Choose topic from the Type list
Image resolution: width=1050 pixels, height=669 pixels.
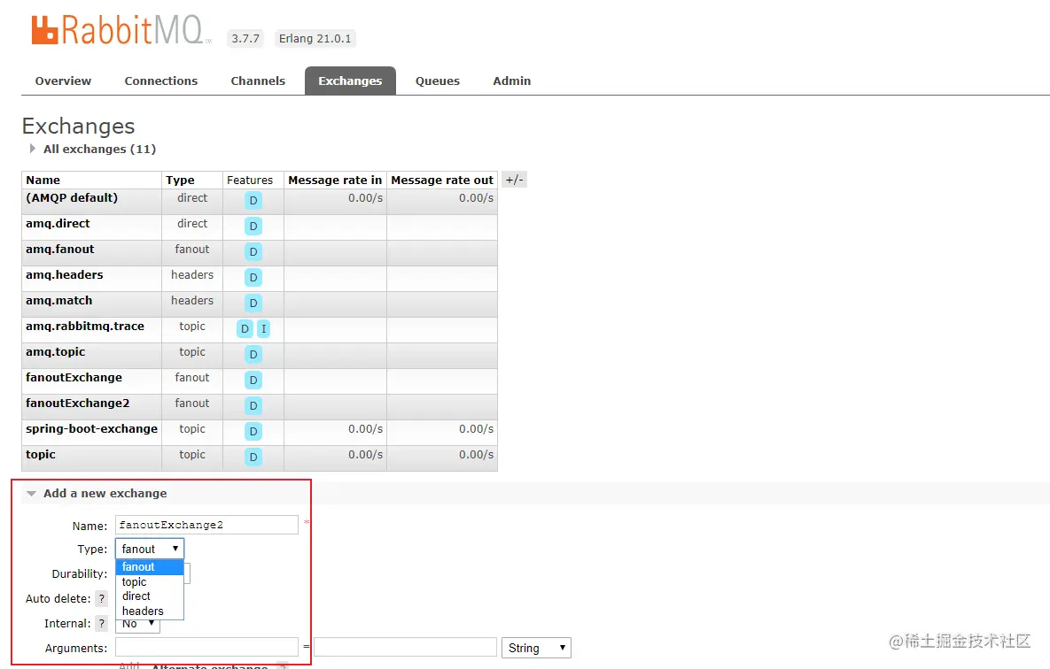pos(150,581)
